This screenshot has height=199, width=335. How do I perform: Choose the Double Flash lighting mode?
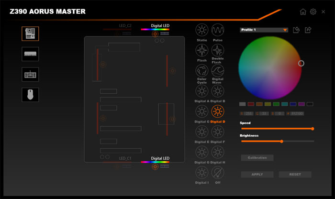pos(217,50)
